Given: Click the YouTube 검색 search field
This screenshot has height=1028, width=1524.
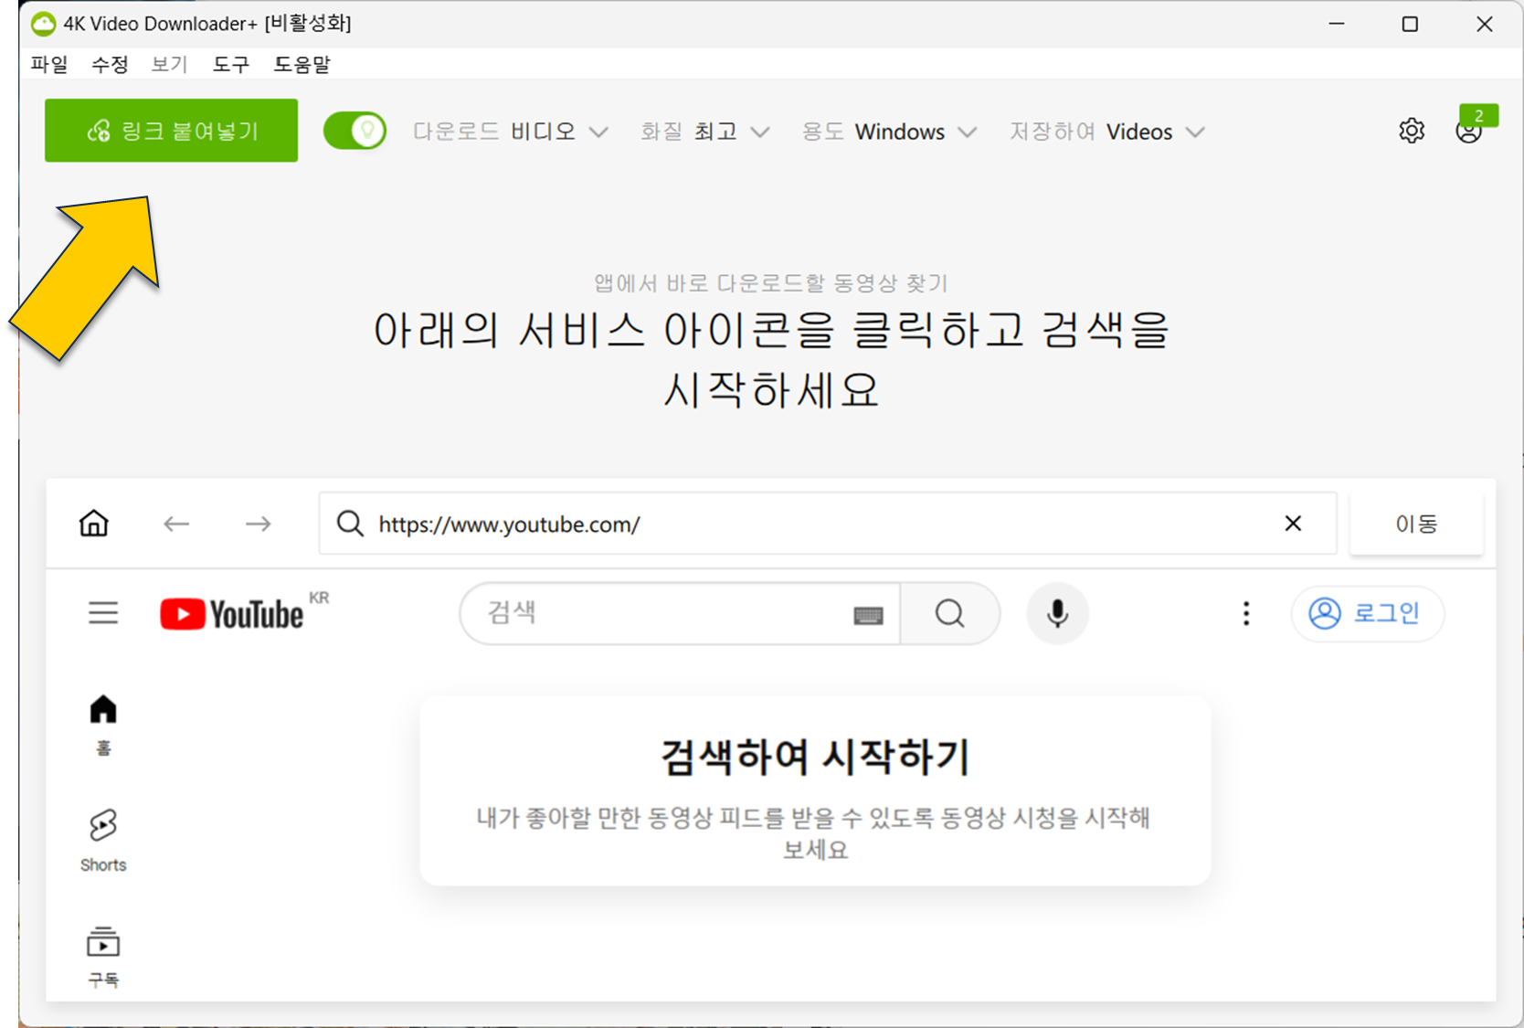Looking at the screenshot, I should pyautogui.click(x=681, y=613).
